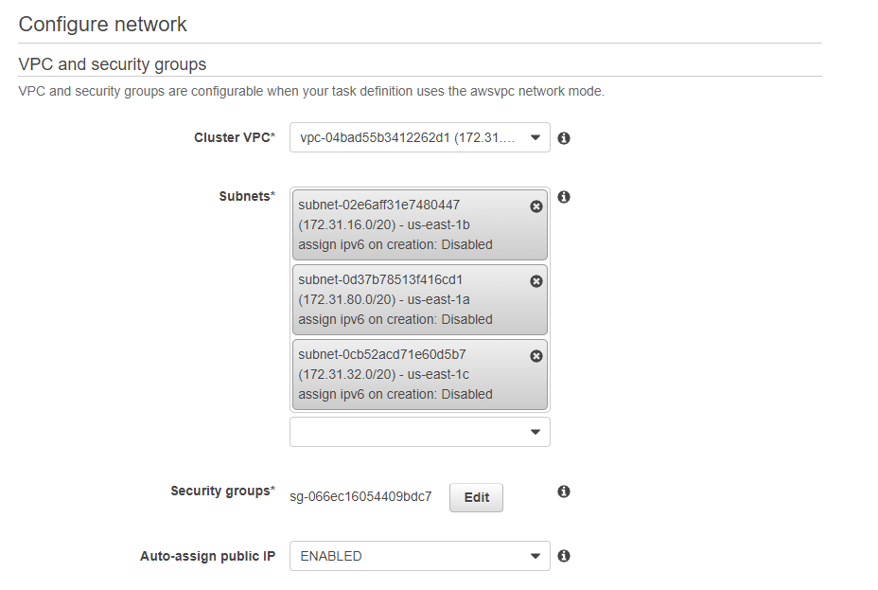Screen dimensions: 878x590
Task: Remove subnet-0cb52acd71e60d5b7 with its x icon
Action: tap(536, 356)
